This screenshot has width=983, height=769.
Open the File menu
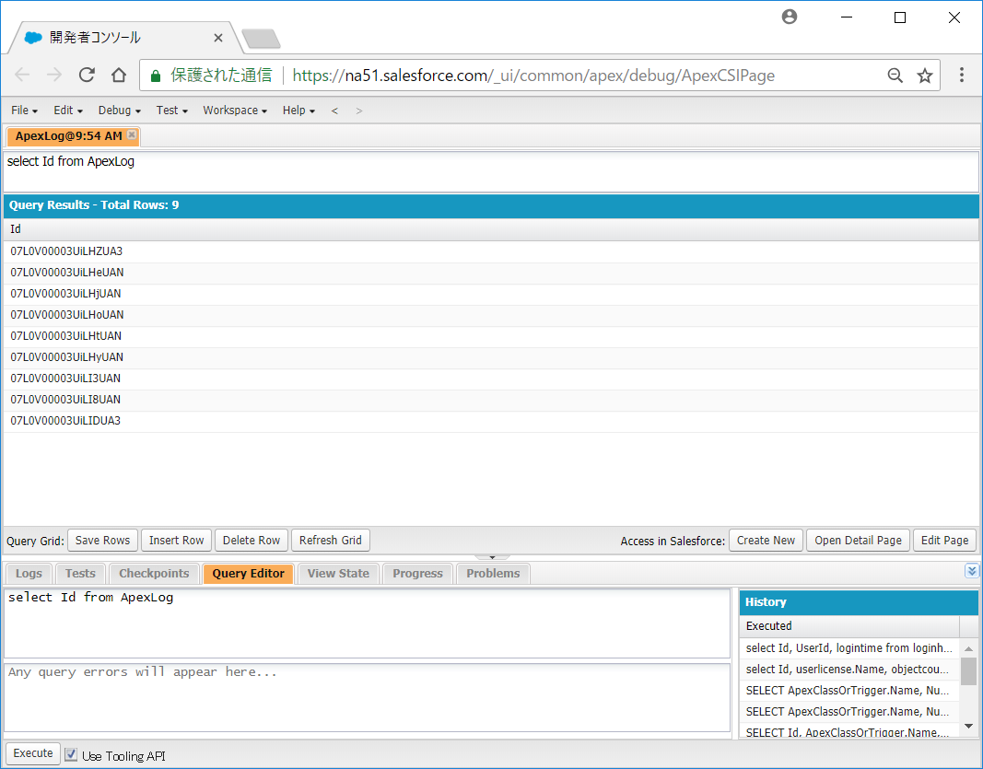(x=25, y=111)
